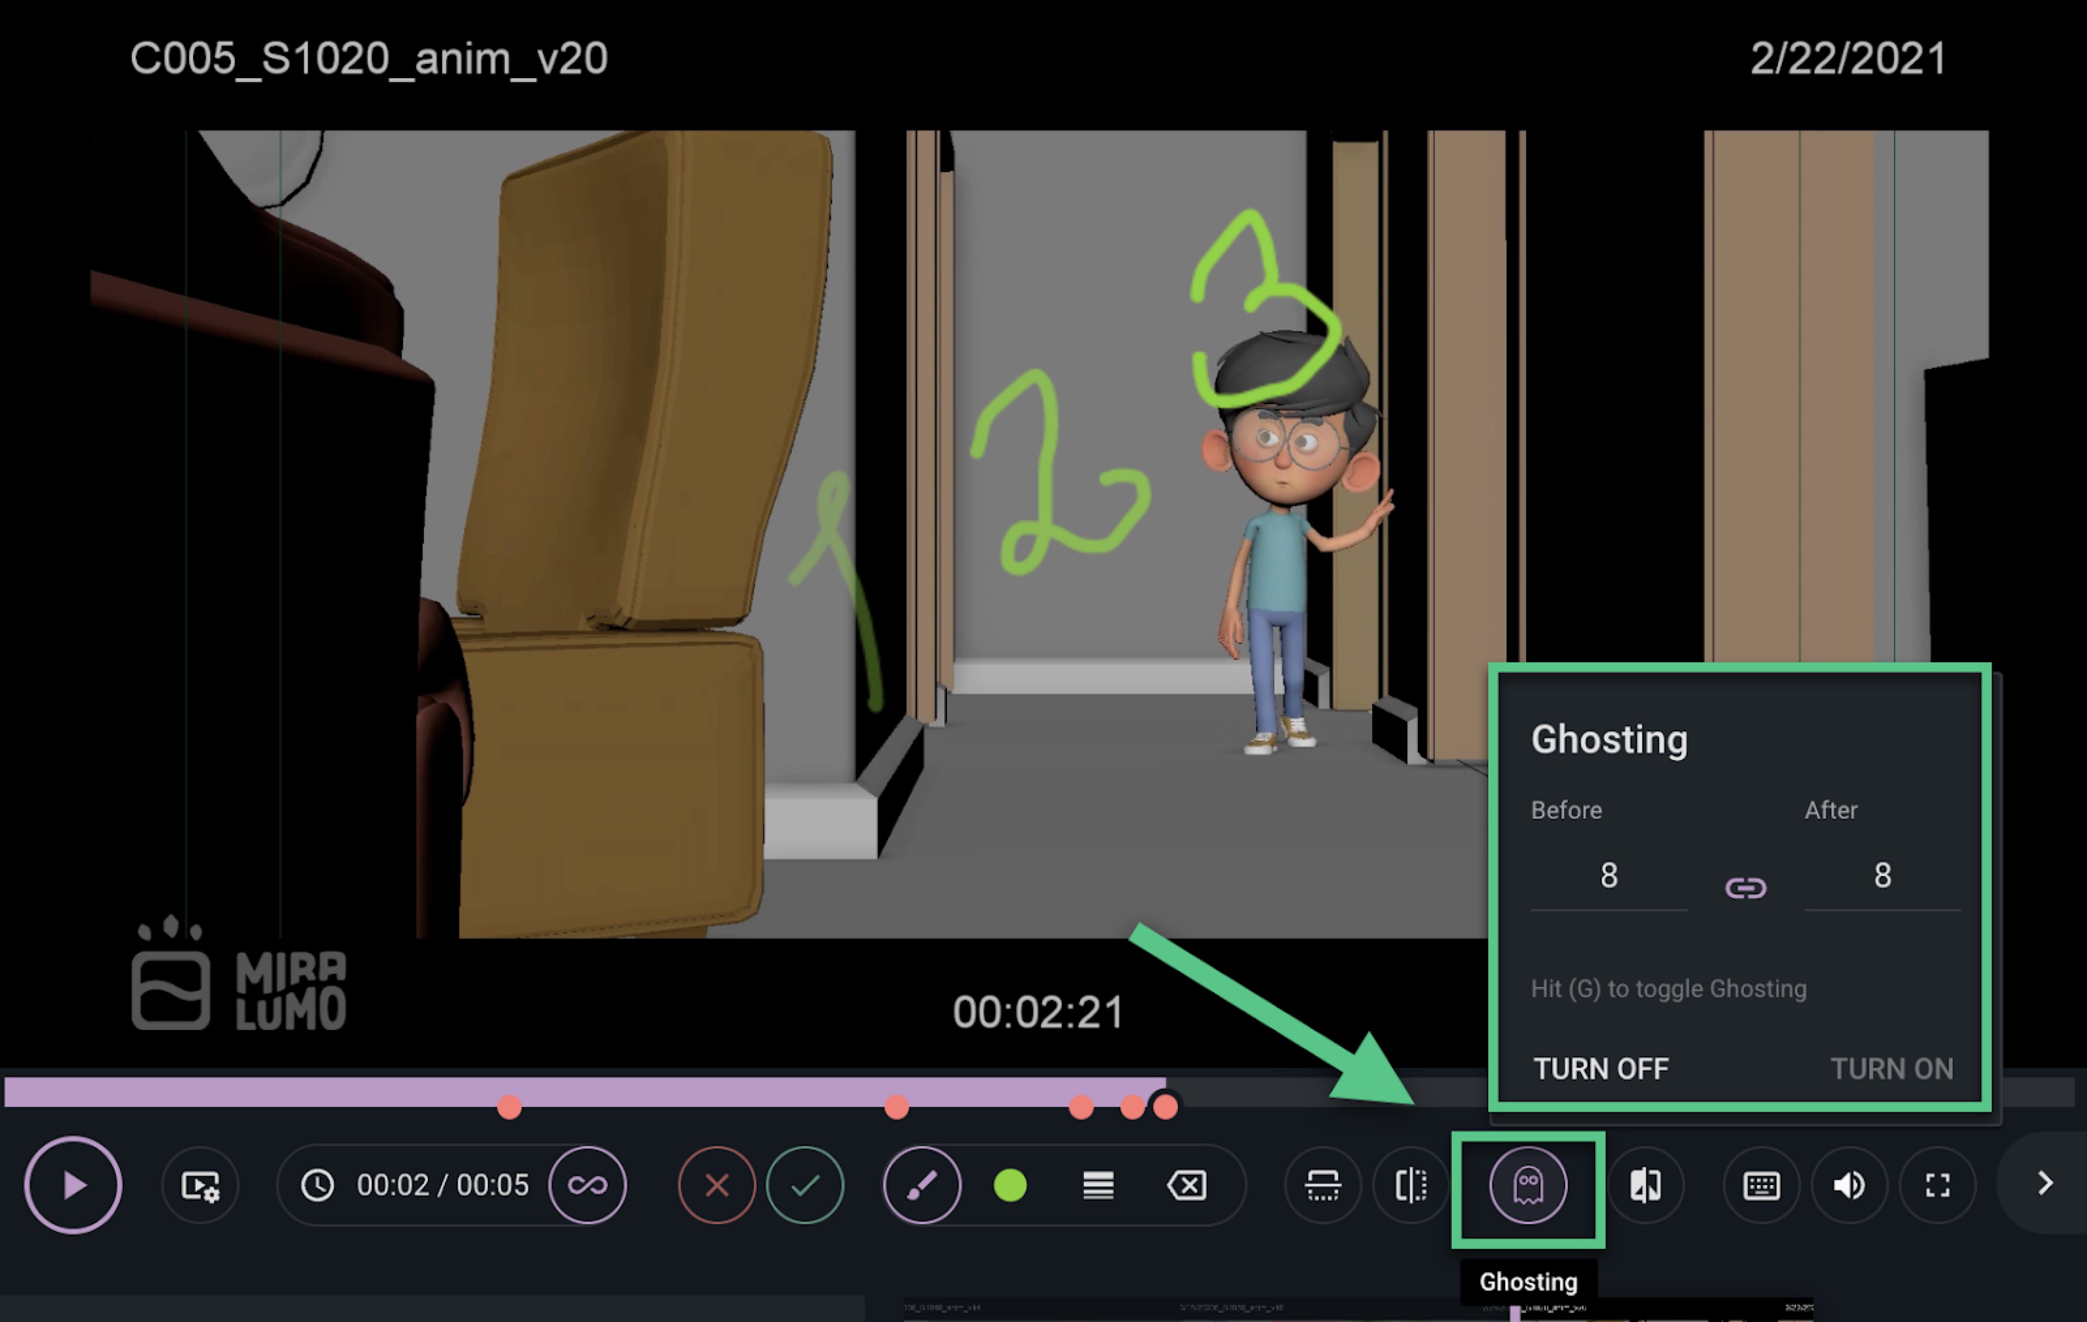Click the green checkmark approve button
The image size is (2087, 1322).
(x=805, y=1185)
